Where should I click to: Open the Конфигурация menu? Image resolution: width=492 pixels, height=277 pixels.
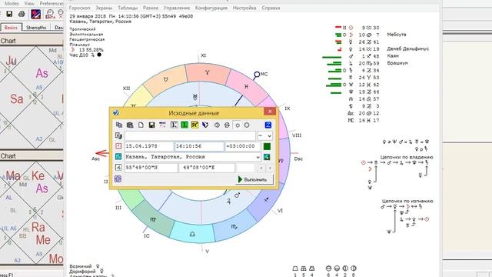tap(211, 8)
